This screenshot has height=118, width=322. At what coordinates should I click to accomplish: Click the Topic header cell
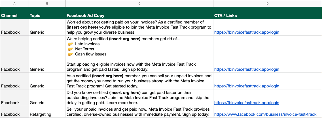pyautogui.click(x=47, y=13)
